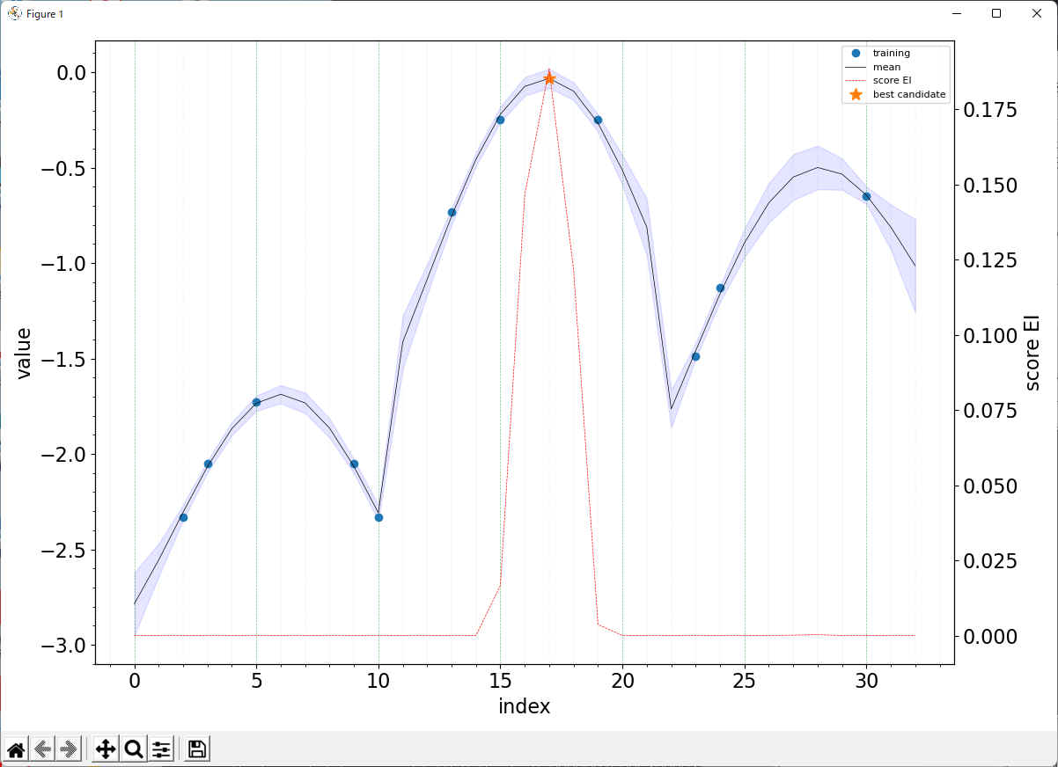This screenshot has height=767, width=1058.
Task: Open Configure subplots settings
Action: [161, 749]
